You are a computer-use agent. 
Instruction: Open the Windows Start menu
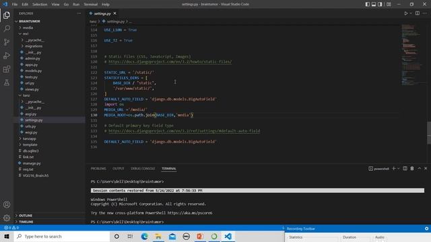[x=7, y=236]
